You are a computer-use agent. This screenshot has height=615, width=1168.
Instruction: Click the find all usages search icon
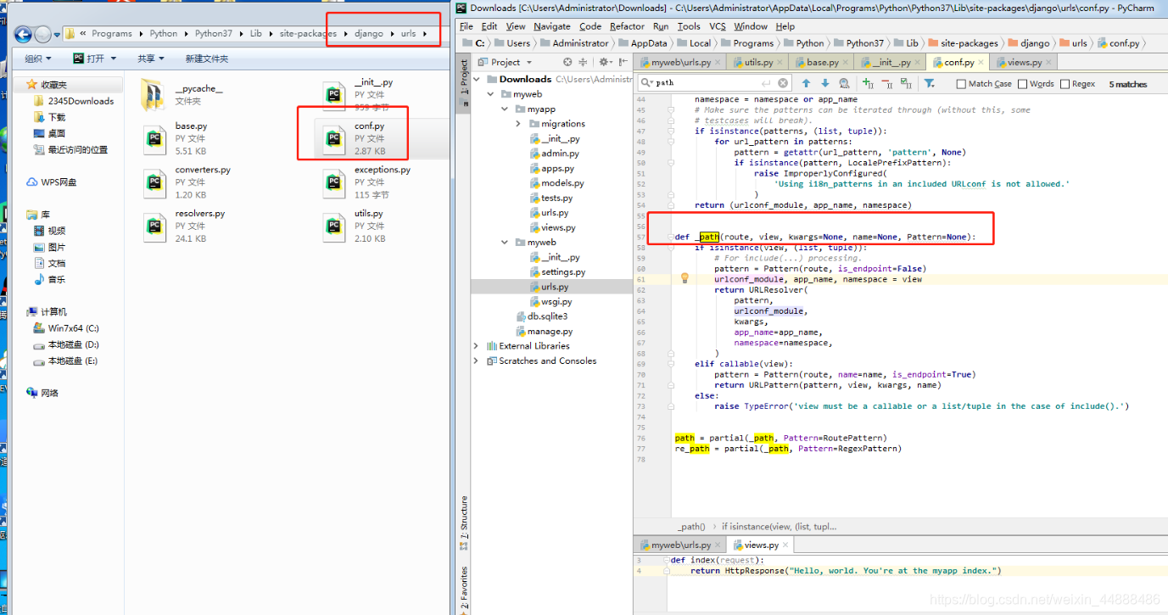pos(844,83)
